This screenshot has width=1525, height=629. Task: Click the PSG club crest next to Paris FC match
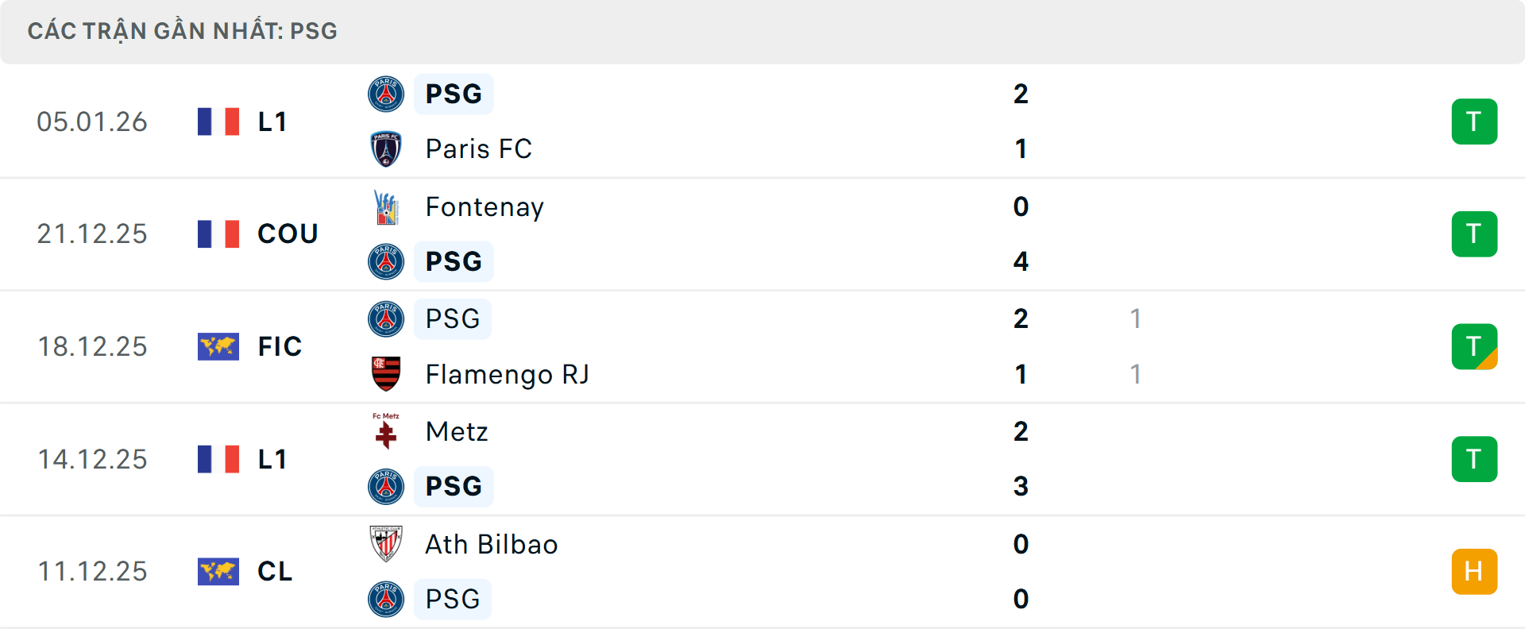[386, 93]
